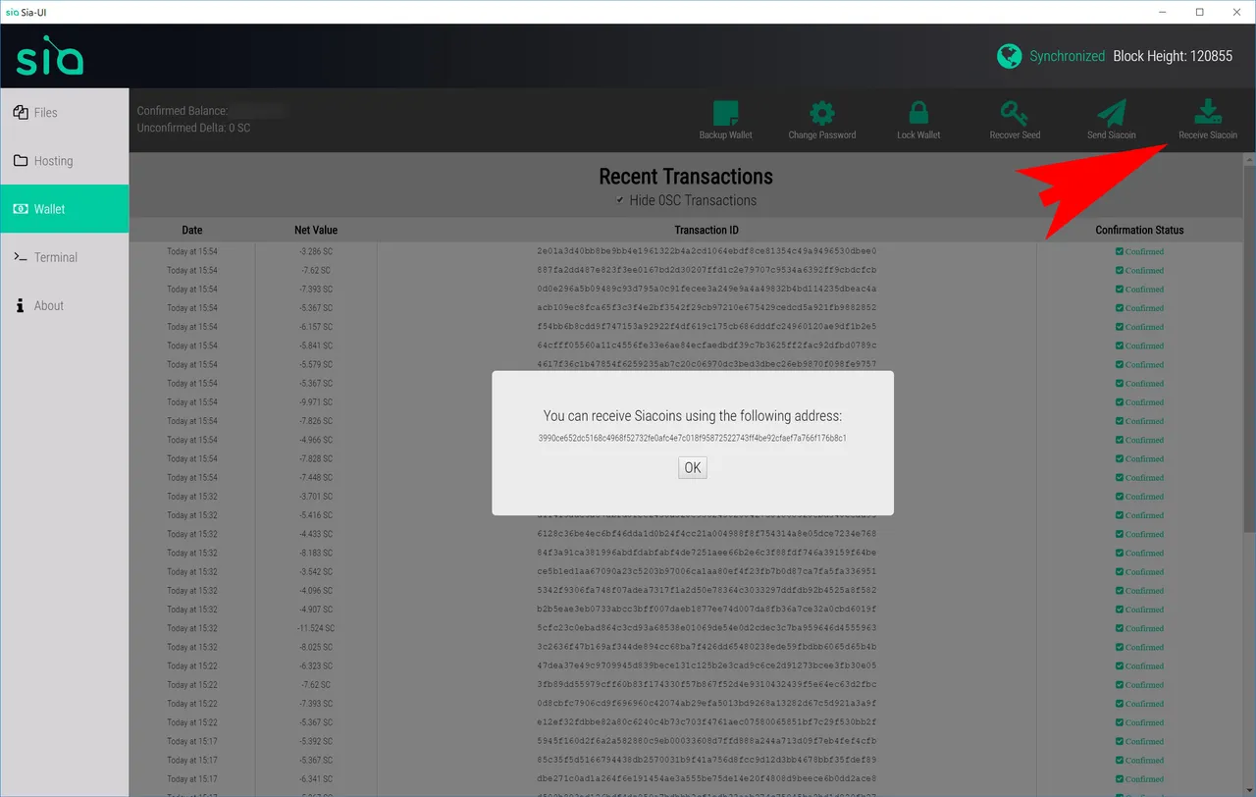Image resolution: width=1256 pixels, height=797 pixels.
Task: Click the -9.971 SC net value
Action: coord(316,402)
